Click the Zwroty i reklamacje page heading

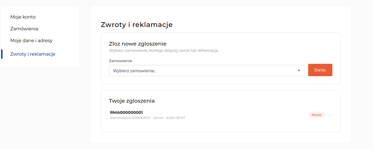click(x=137, y=25)
